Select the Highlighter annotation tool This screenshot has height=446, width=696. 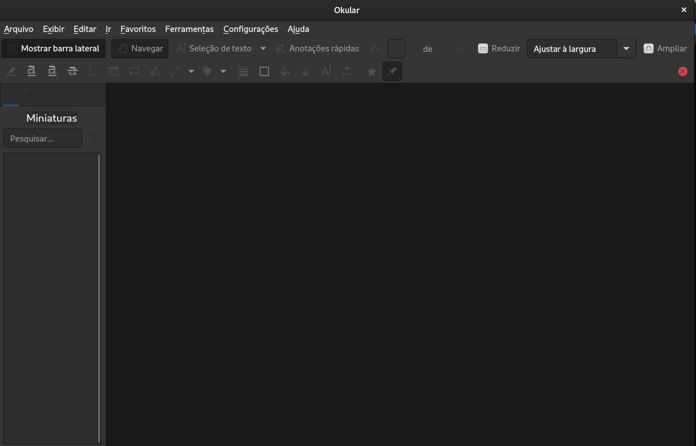(x=11, y=71)
